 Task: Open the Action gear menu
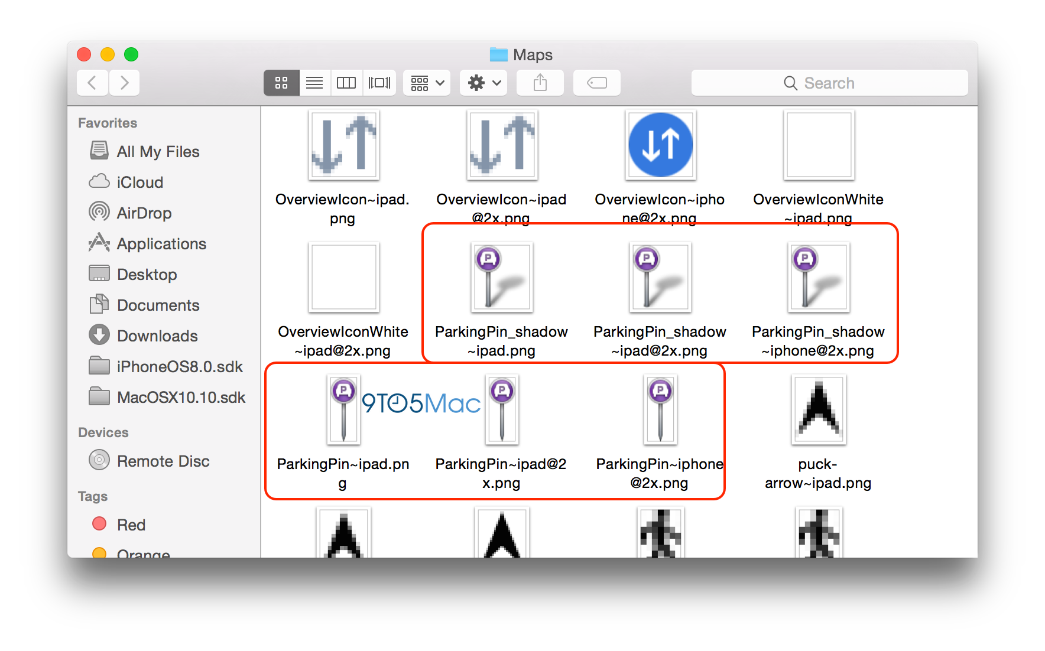pyautogui.click(x=483, y=83)
